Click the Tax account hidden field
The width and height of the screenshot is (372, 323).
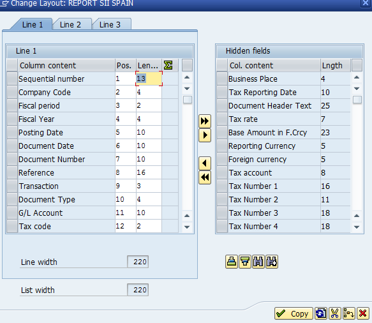tap(250, 173)
